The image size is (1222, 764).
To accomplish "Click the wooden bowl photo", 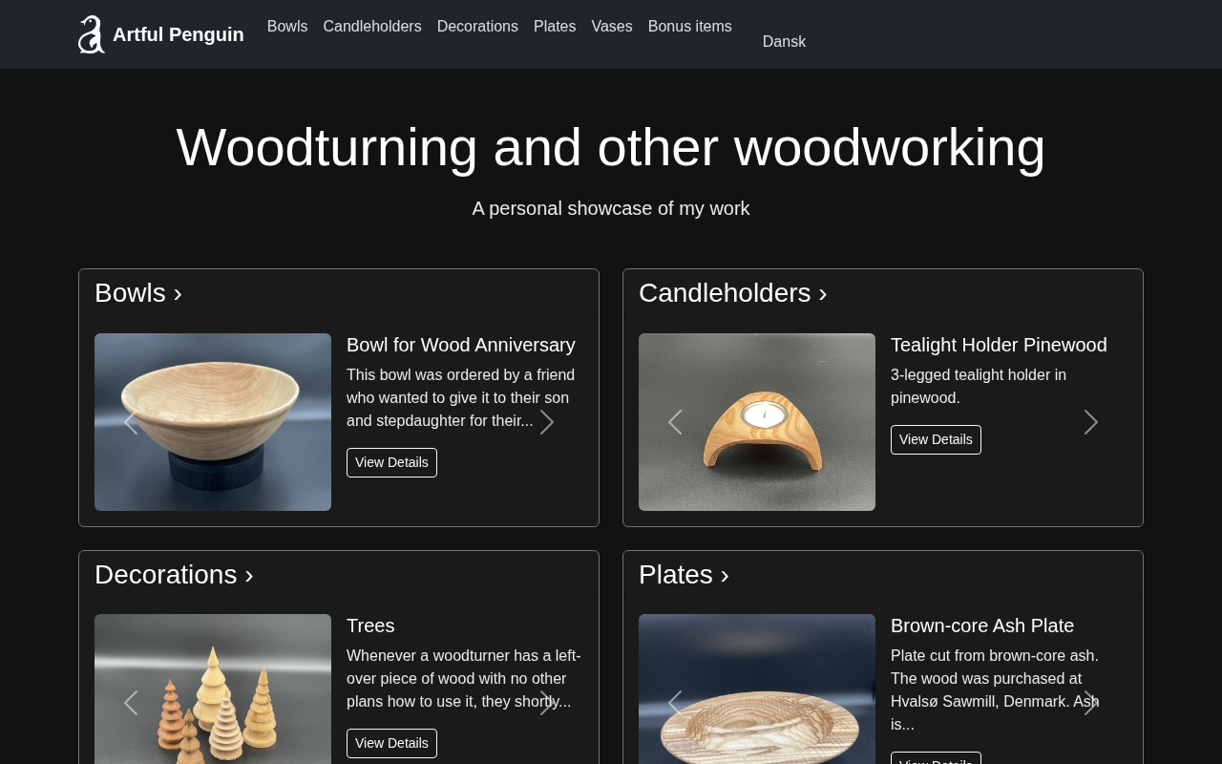I will pyautogui.click(x=213, y=422).
